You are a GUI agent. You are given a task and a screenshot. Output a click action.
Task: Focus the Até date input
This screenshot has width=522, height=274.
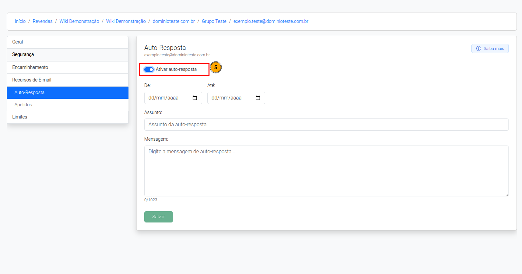coord(236,98)
